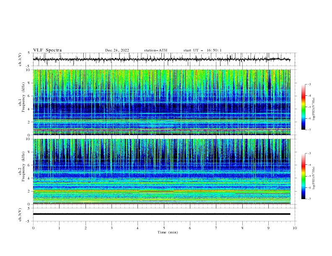Viewport: 332px width, 256px height.
Task: Click time axis tick label '0'
Action: (x=33, y=228)
